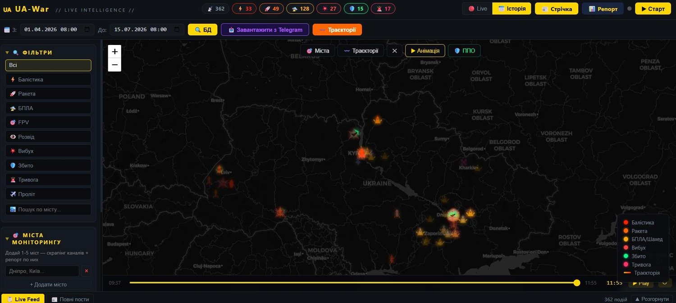Image resolution: width=676 pixels, height=303 pixels.
Task: Click the shield counter badge showing 15
Action: click(356, 9)
